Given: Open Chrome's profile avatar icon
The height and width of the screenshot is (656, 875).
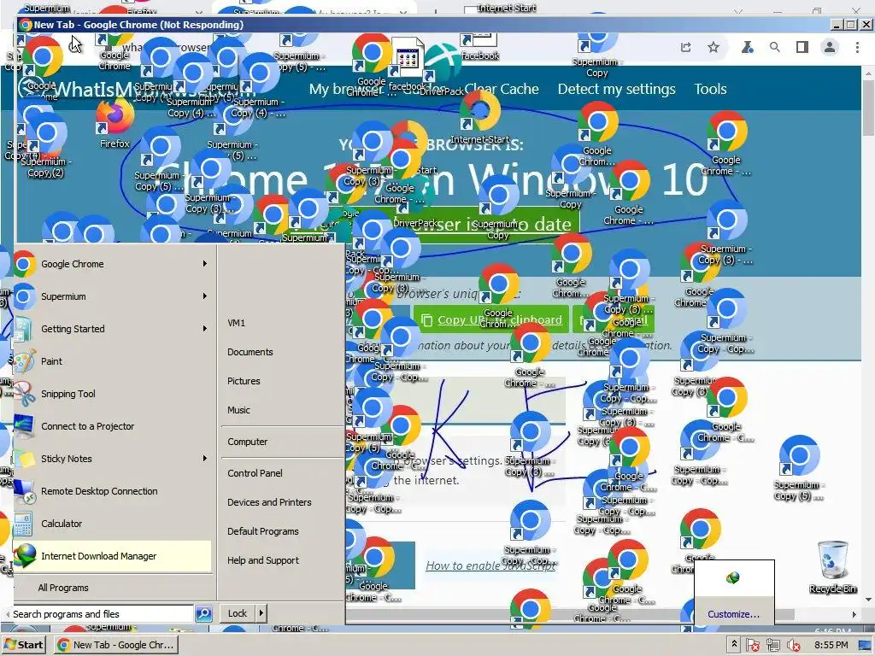Looking at the screenshot, I should pos(830,48).
